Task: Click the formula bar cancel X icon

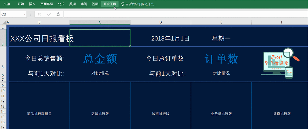Action: (39, 14)
